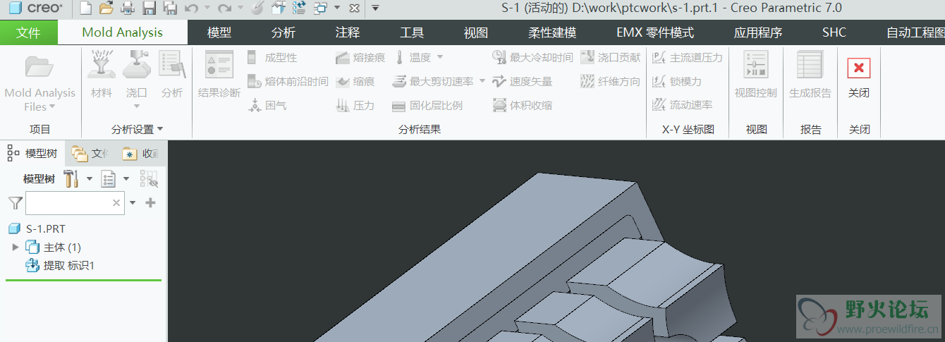Screen dimensions: 945x342
Task: Click the model tree search input field
Action: (x=75, y=203)
